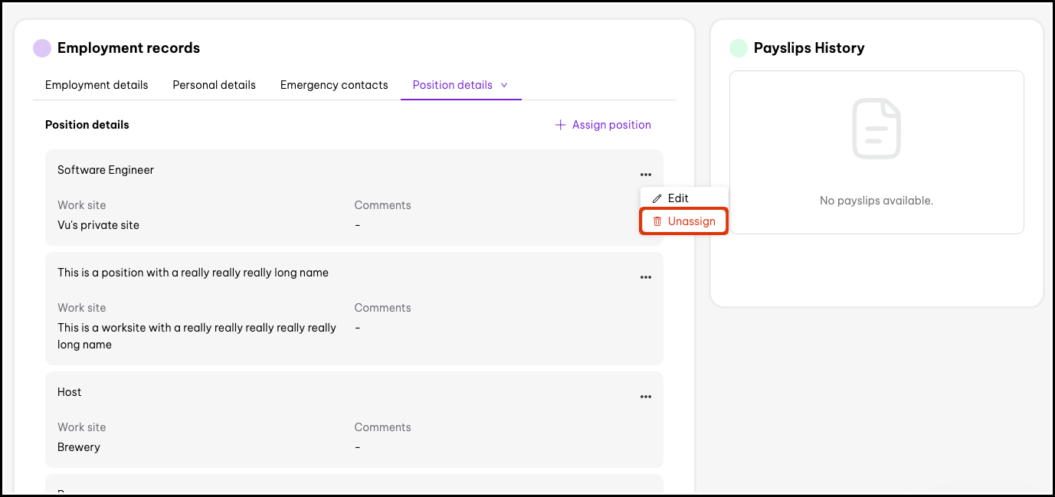
Task: Click the Brewery work site value
Action: pyautogui.click(x=79, y=447)
